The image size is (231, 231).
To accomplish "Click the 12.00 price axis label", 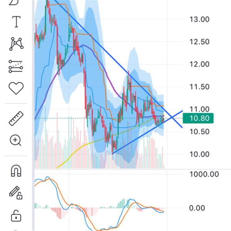I will click(199, 64).
